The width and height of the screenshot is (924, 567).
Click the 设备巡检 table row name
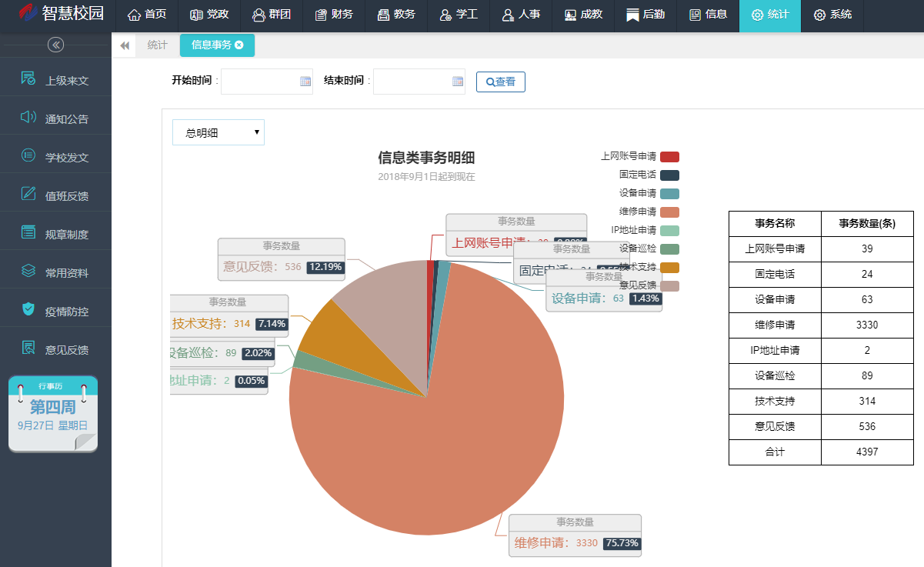click(x=775, y=375)
